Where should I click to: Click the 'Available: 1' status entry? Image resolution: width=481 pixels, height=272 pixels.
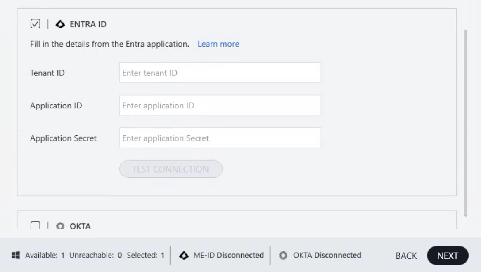(45, 255)
